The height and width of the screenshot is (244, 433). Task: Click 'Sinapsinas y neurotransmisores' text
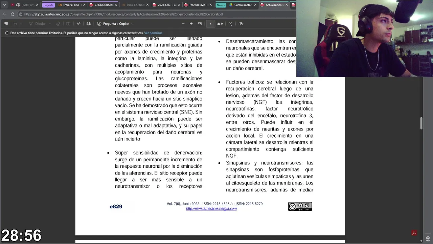tap(264, 163)
